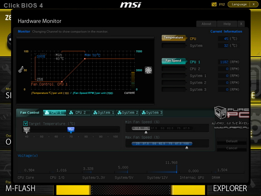
Task: Uncheck the Target Temperature checkbox
Action: [25, 123]
